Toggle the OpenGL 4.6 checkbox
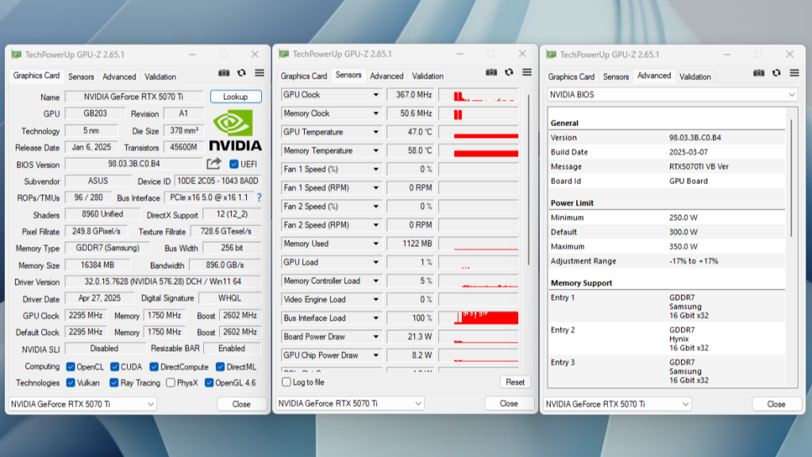This screenshot has height=457, width=812. click(x=210, y=383)
